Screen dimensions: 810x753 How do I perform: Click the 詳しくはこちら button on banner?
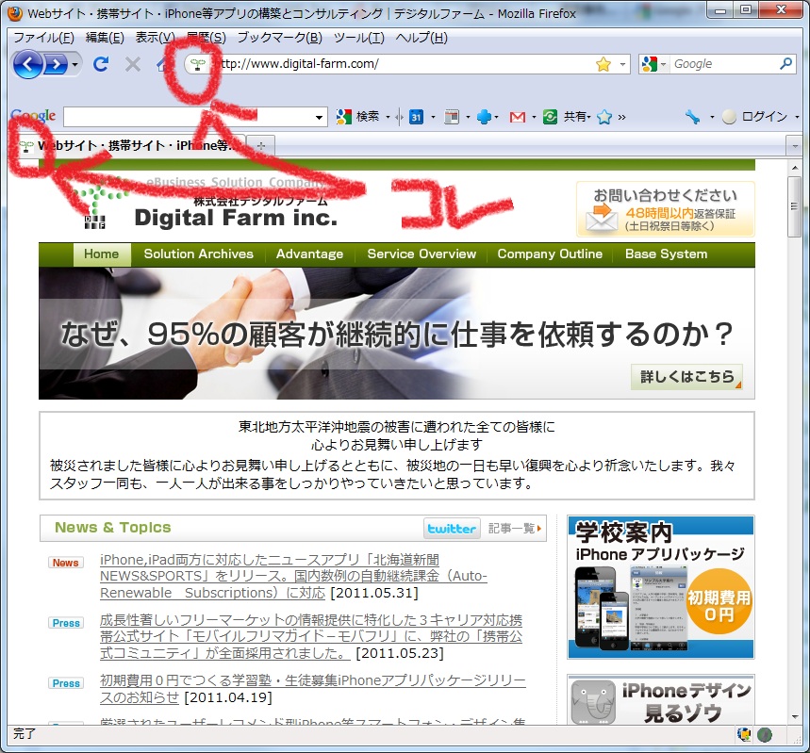point(686,377)
